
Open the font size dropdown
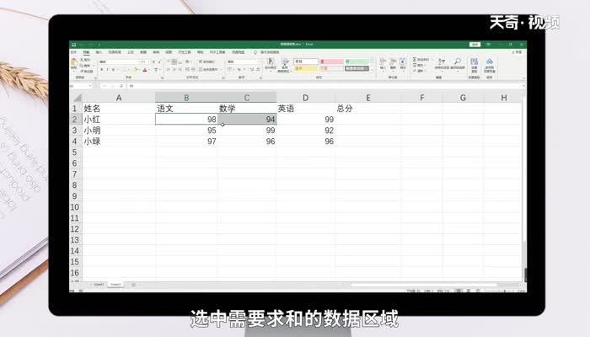coord(149,62)
